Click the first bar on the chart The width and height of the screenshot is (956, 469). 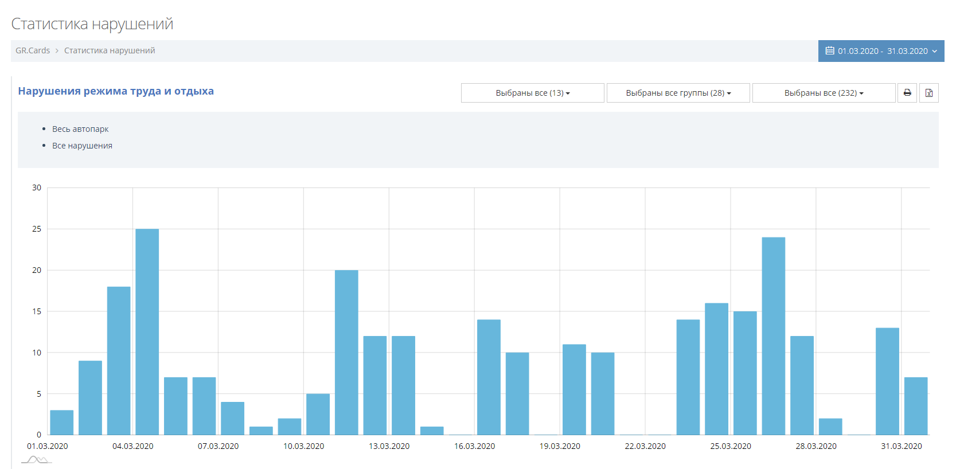click(62, 422)
